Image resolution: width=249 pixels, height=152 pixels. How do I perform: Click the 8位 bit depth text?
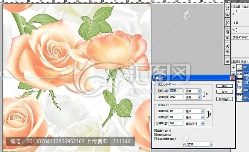pos(236,23)
